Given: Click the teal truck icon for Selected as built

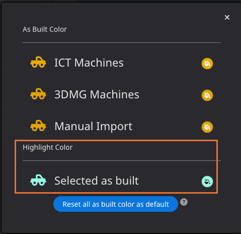Looking at the screenshot, I should click(38, 180).
